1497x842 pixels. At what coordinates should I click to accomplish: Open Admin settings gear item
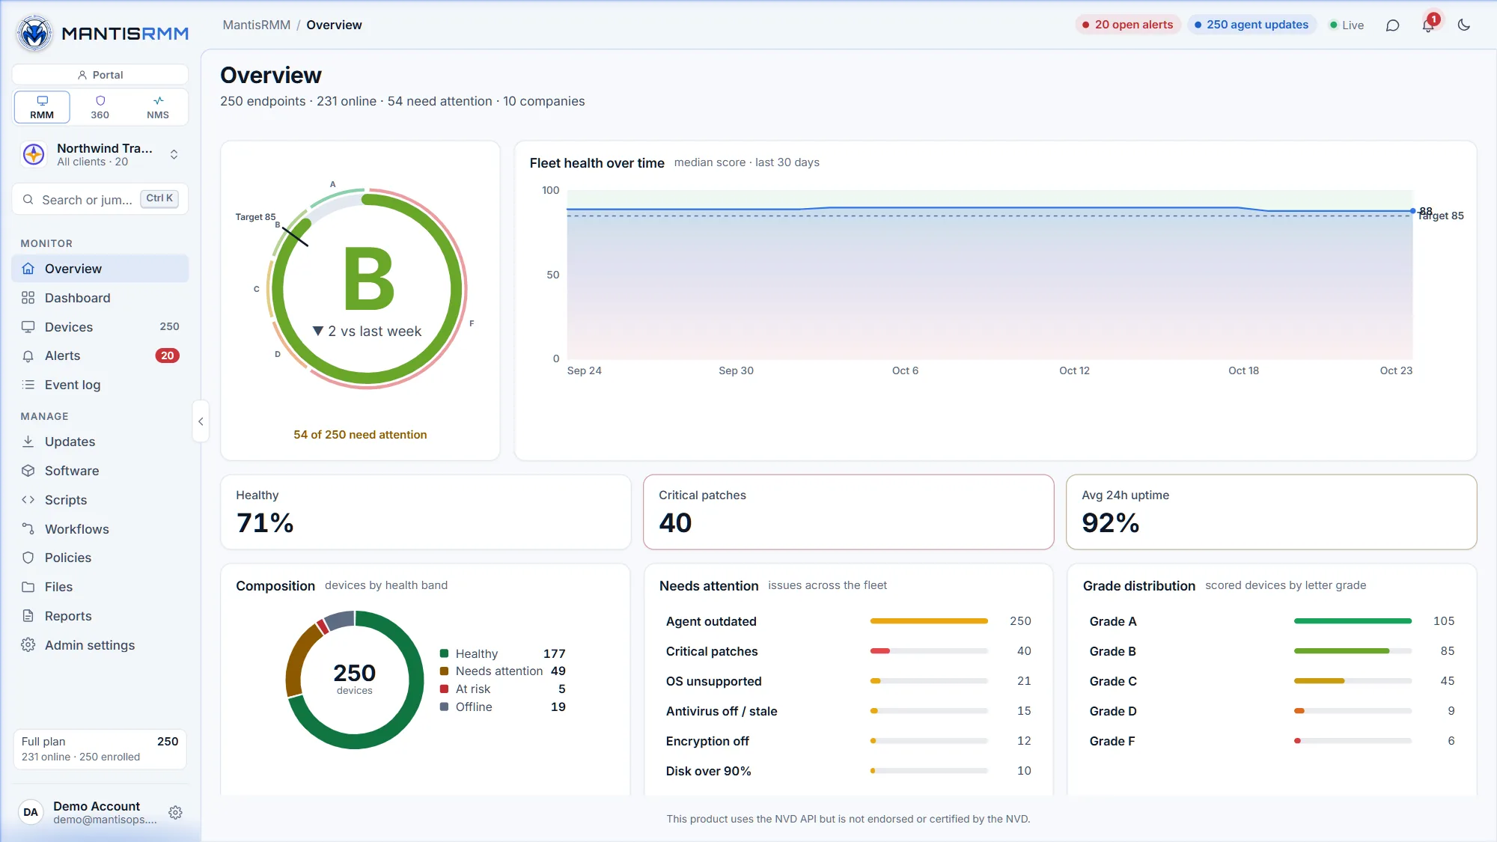point(100,645)
